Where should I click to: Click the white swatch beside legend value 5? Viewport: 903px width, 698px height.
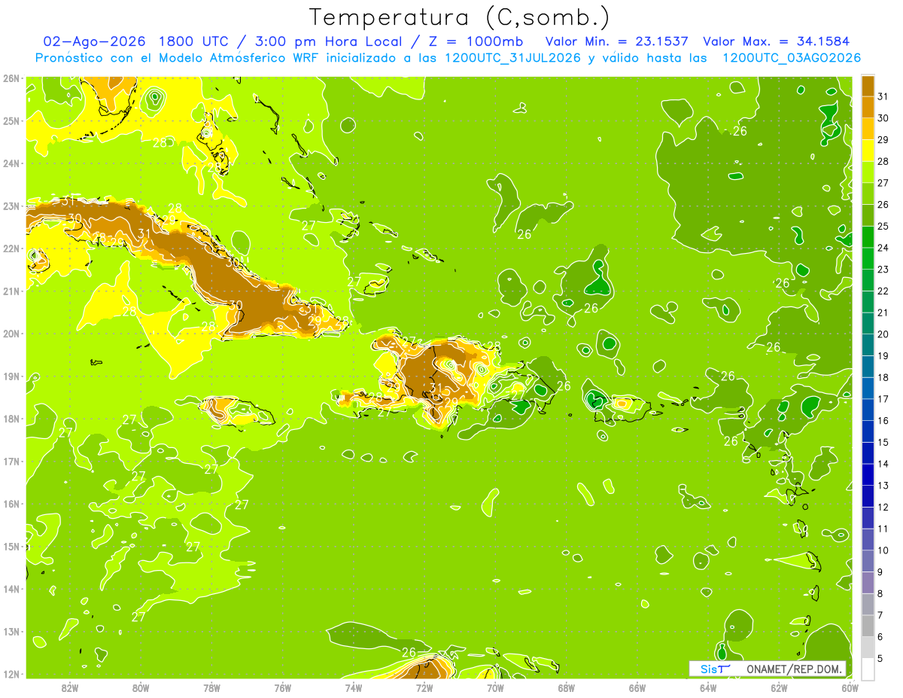tap(868, 669)
